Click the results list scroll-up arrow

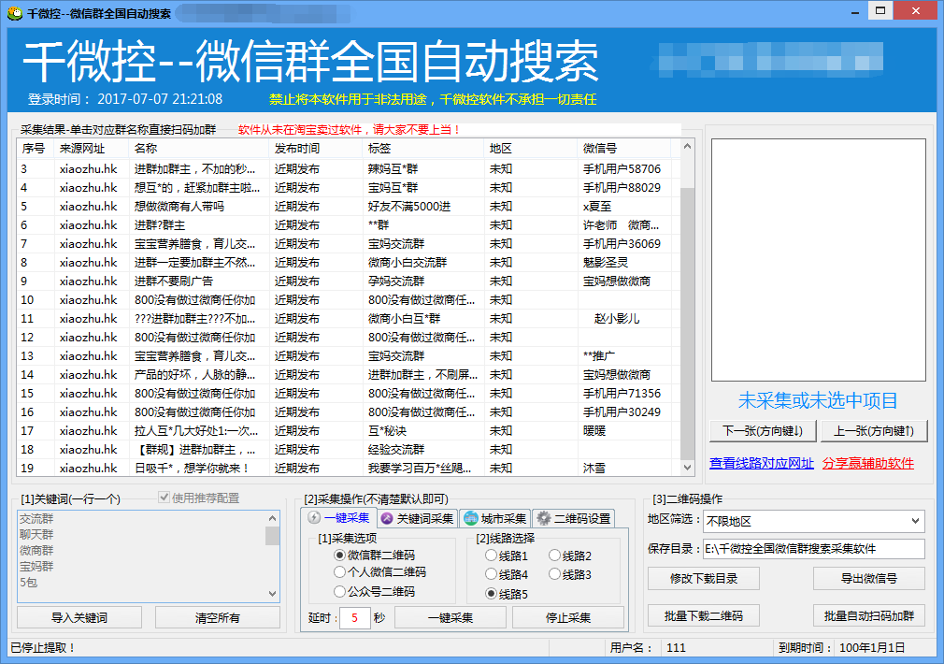click(x=687, y=146)
